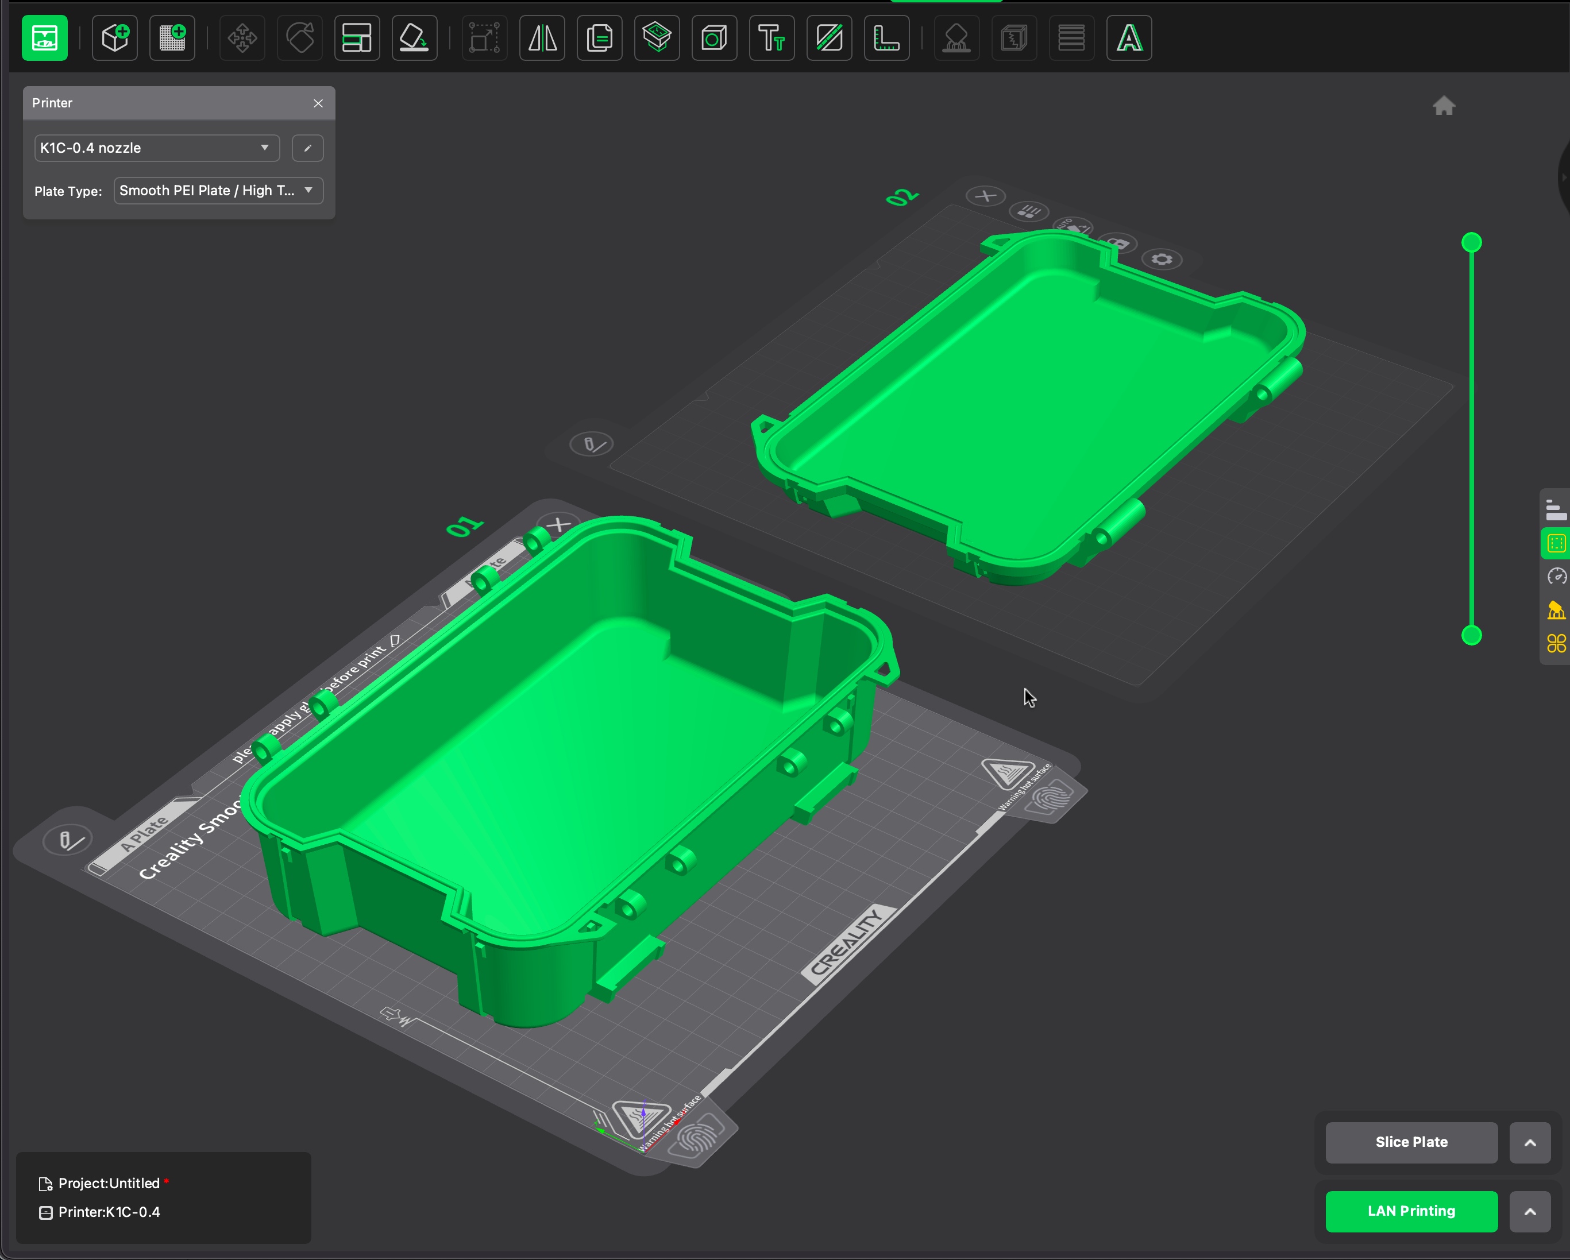This screenshot has height=1260, width=1570.
Task: Click the Slice Plate button
Action: pyautogui.click(x=1410, y=1143)
